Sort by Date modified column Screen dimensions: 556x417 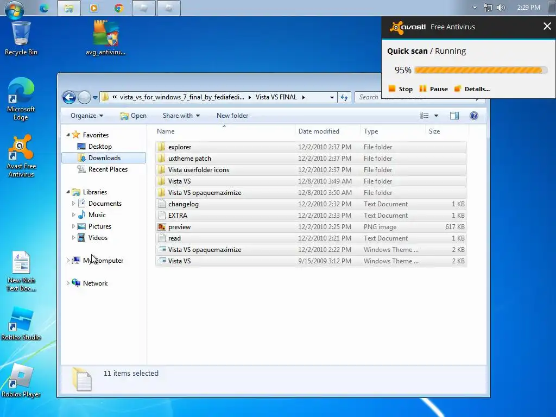click(x=327, y=131)
